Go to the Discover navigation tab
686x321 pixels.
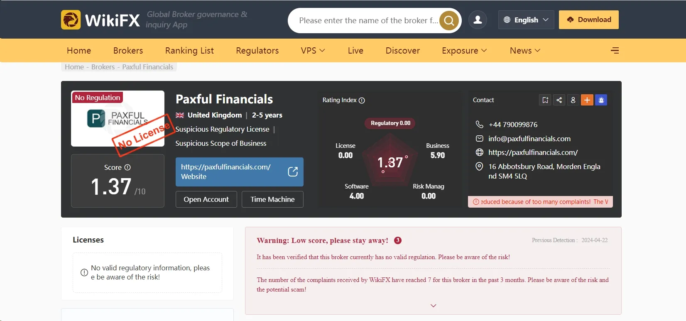point(403,51)
